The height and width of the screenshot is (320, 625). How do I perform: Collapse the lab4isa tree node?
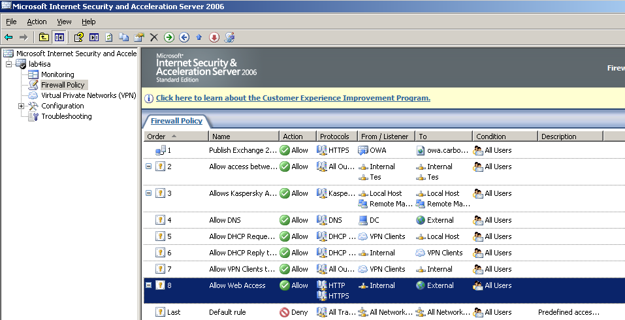8,64
